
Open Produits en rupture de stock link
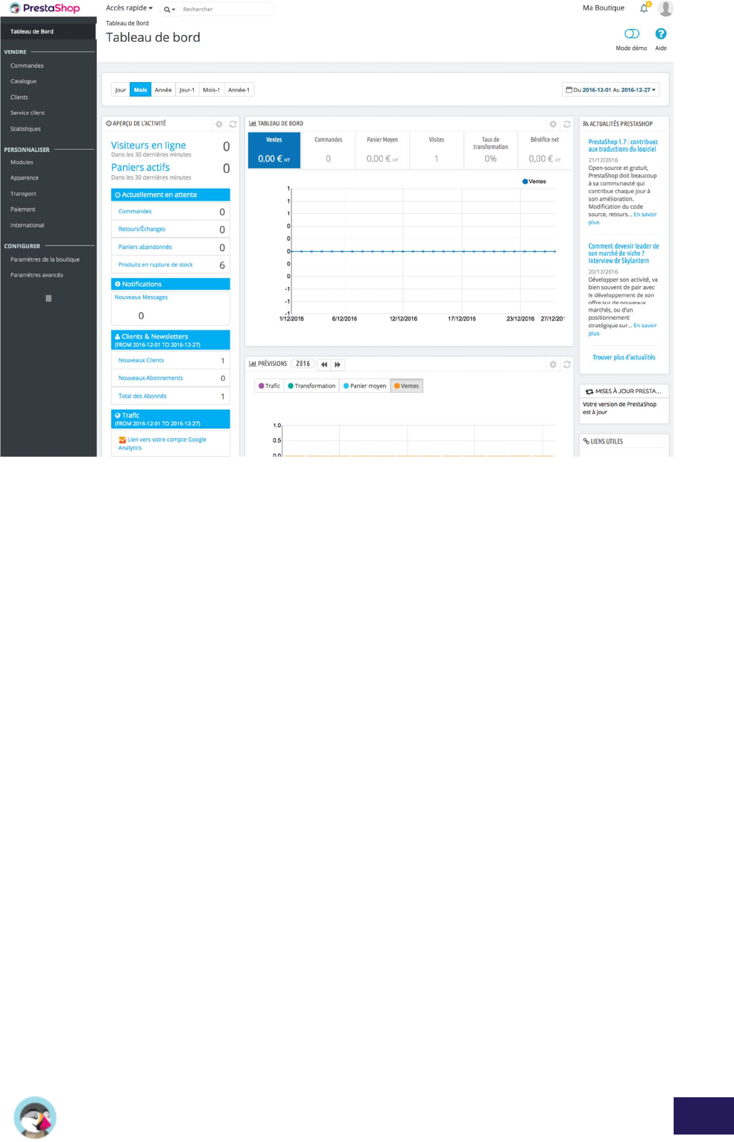tap(156, 265)
